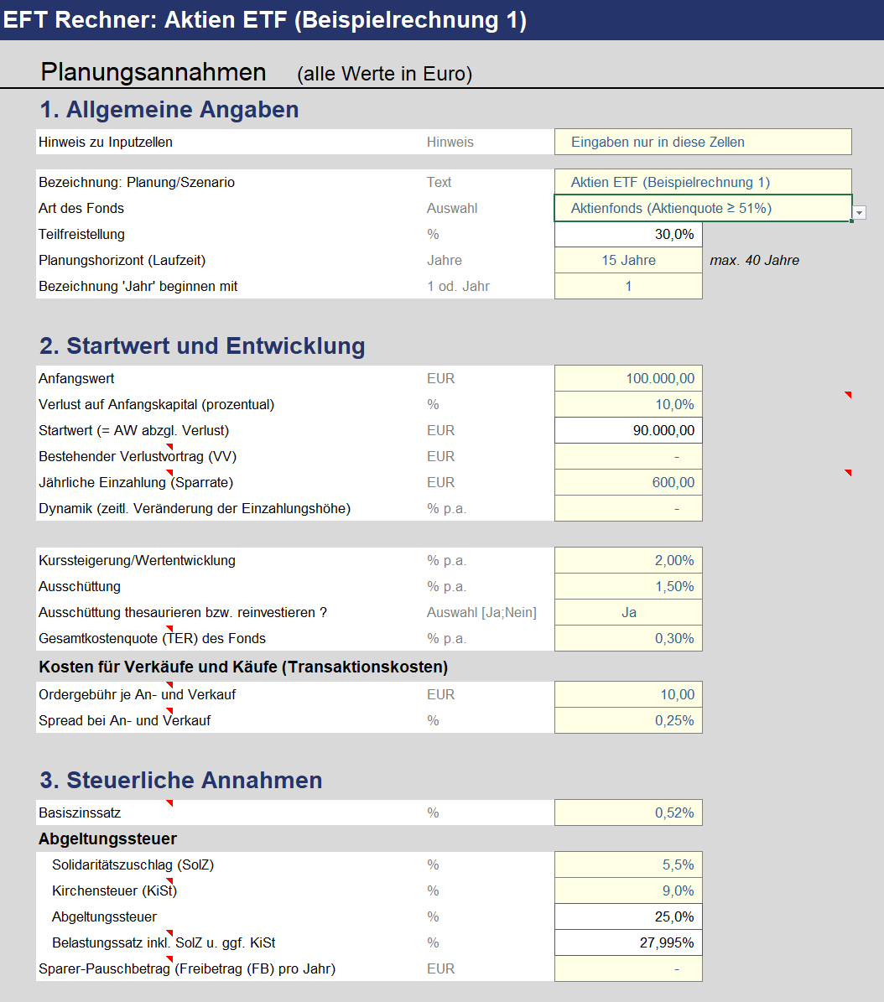The height and width of the screenshot is (1002, 884).
Task: Click the Planungshorizont cell with 15 Jahre
Action: (628, 260)
